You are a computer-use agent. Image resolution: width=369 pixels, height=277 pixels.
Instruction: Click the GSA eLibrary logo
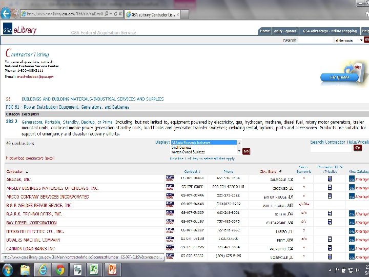[x=20, y=29]
